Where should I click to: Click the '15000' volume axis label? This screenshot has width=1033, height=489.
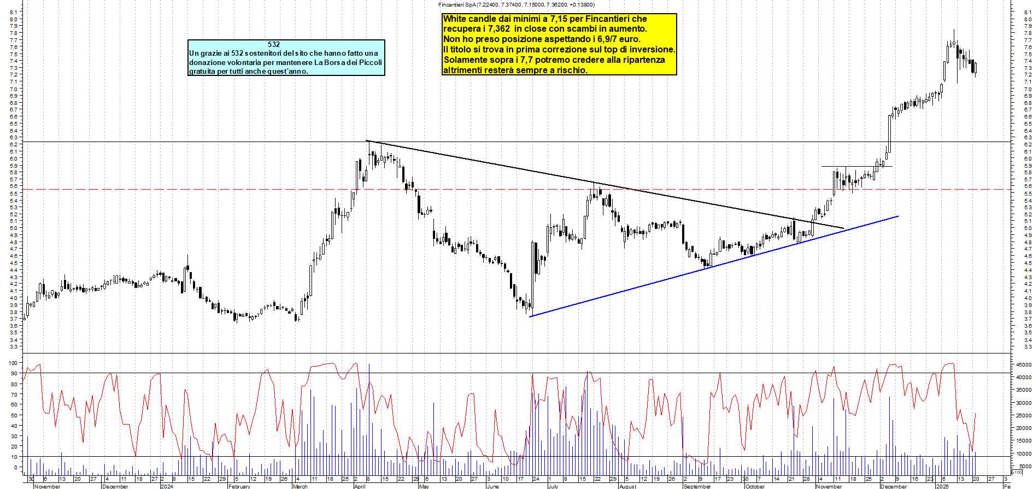coord(1024,441)
